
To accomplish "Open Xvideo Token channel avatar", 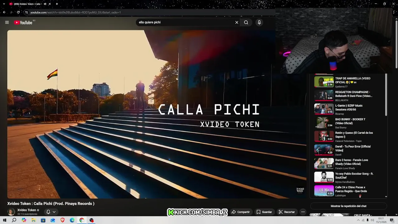I will click(11, 212).
